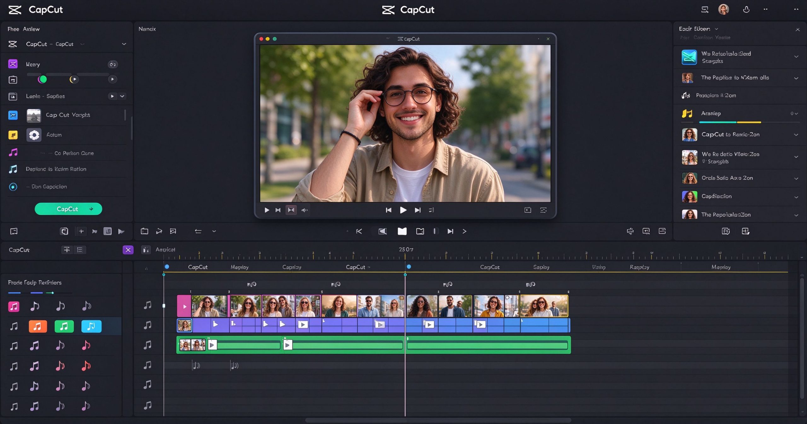Skip to previous frame in preview window
Screen dimensions: 807x424
tap(388, 210)
